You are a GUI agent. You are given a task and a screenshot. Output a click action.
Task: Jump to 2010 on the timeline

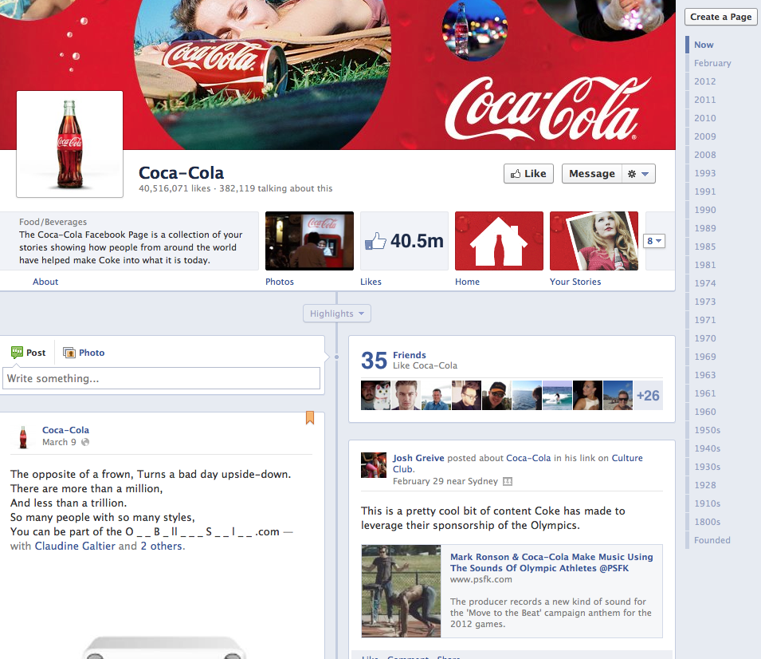pos(704,118)
